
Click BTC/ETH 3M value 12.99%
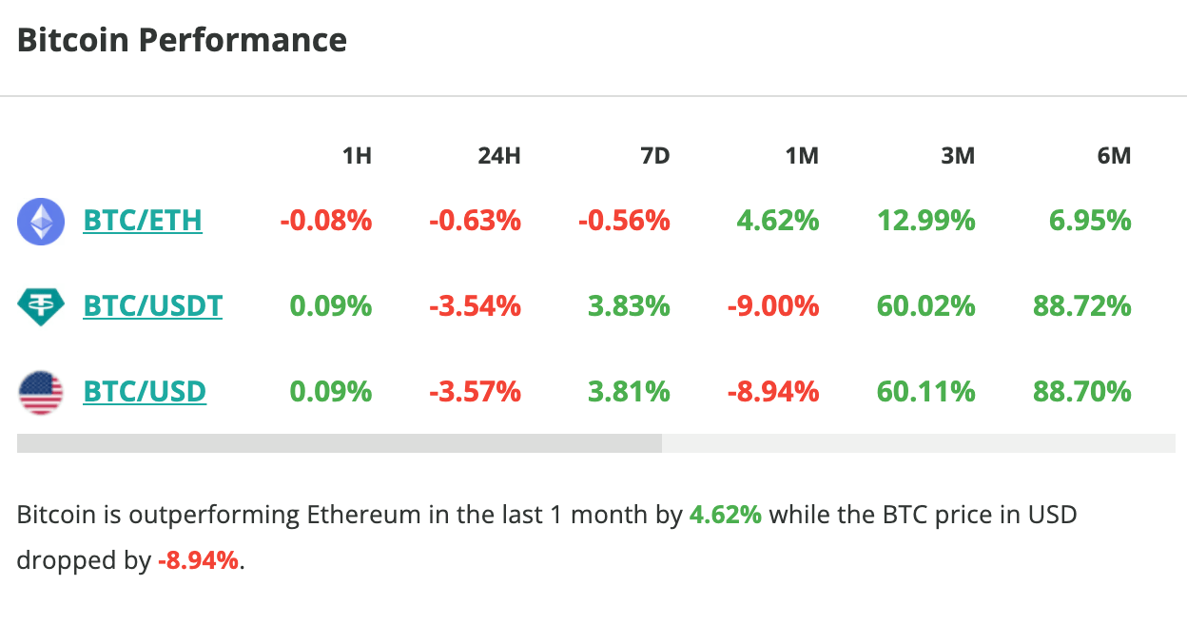tap(925, 221)
